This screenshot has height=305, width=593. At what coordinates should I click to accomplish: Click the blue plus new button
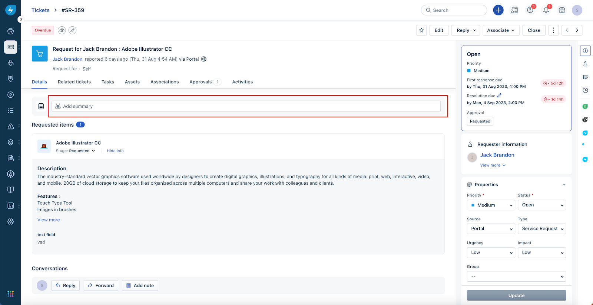498,10
